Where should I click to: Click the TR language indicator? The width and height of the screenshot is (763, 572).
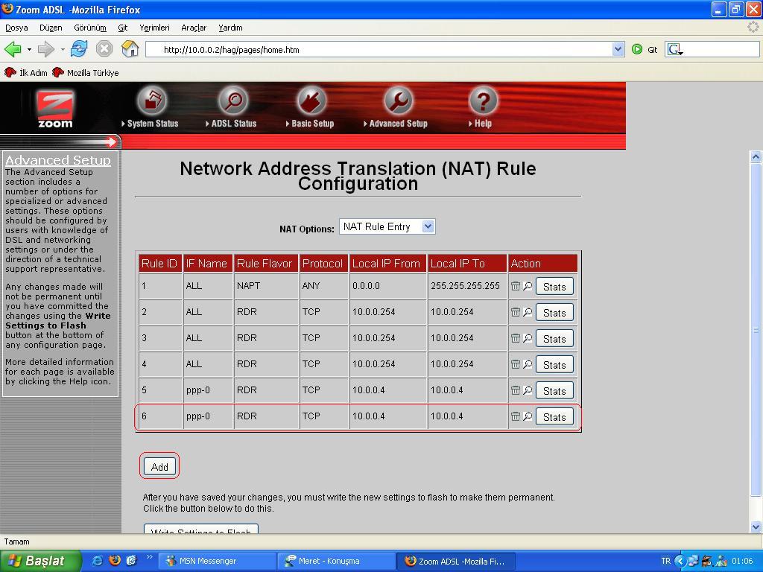[665, 561]
